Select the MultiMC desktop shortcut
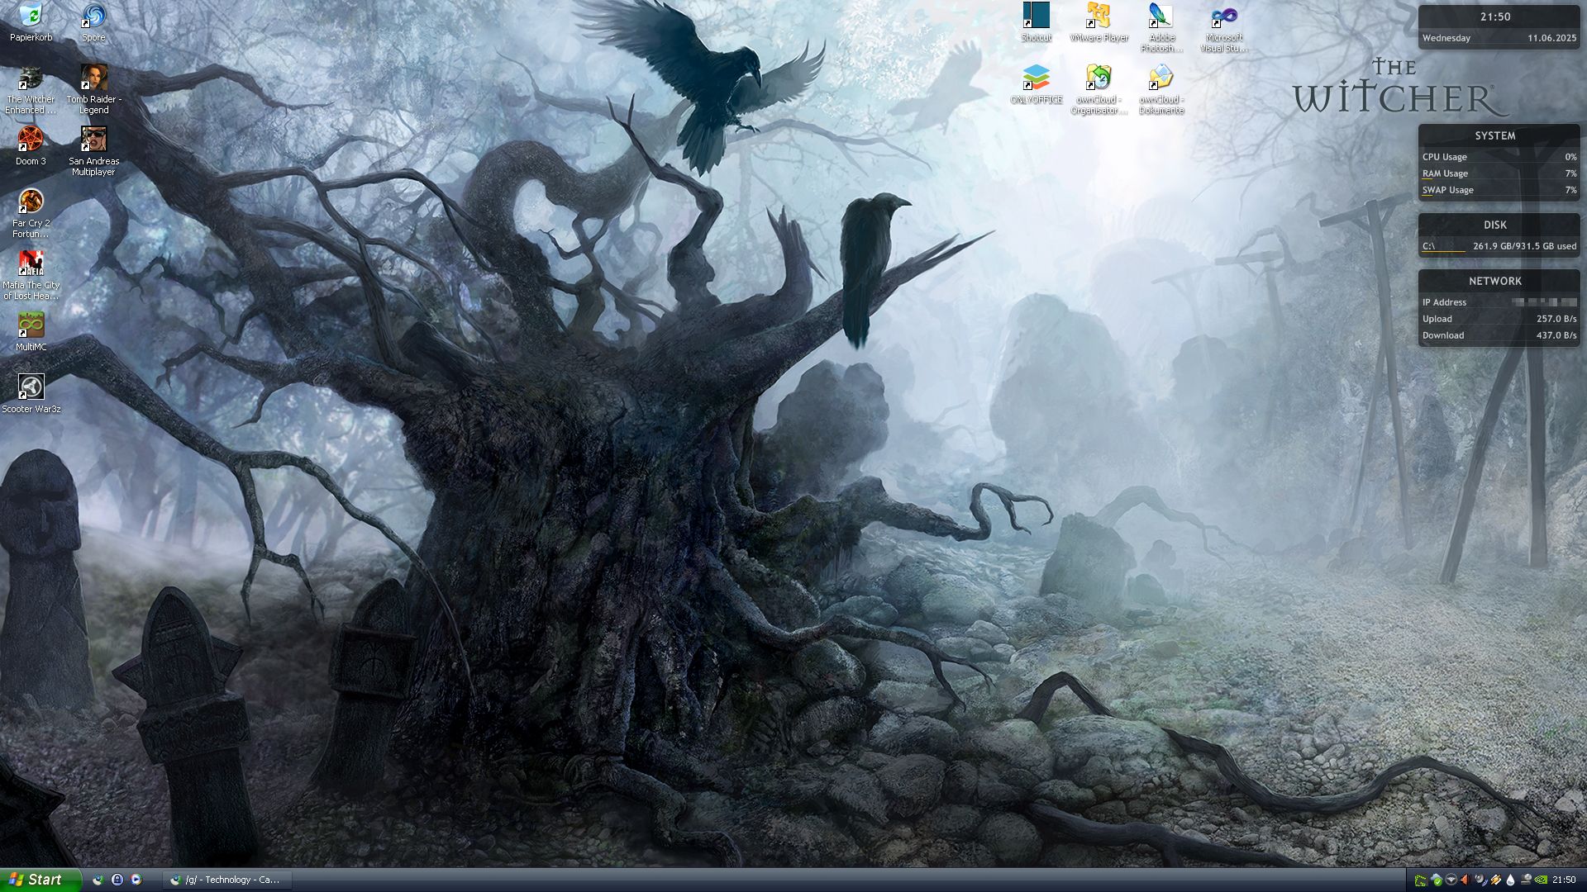Viewport: 1587px width, 892px height. pos(31,332)
